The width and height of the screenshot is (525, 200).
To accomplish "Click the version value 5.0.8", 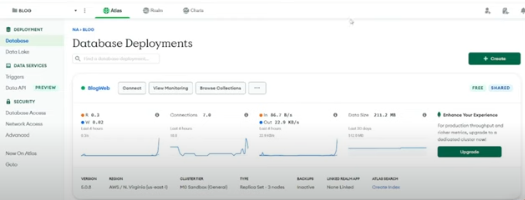I will click(86, 187).
